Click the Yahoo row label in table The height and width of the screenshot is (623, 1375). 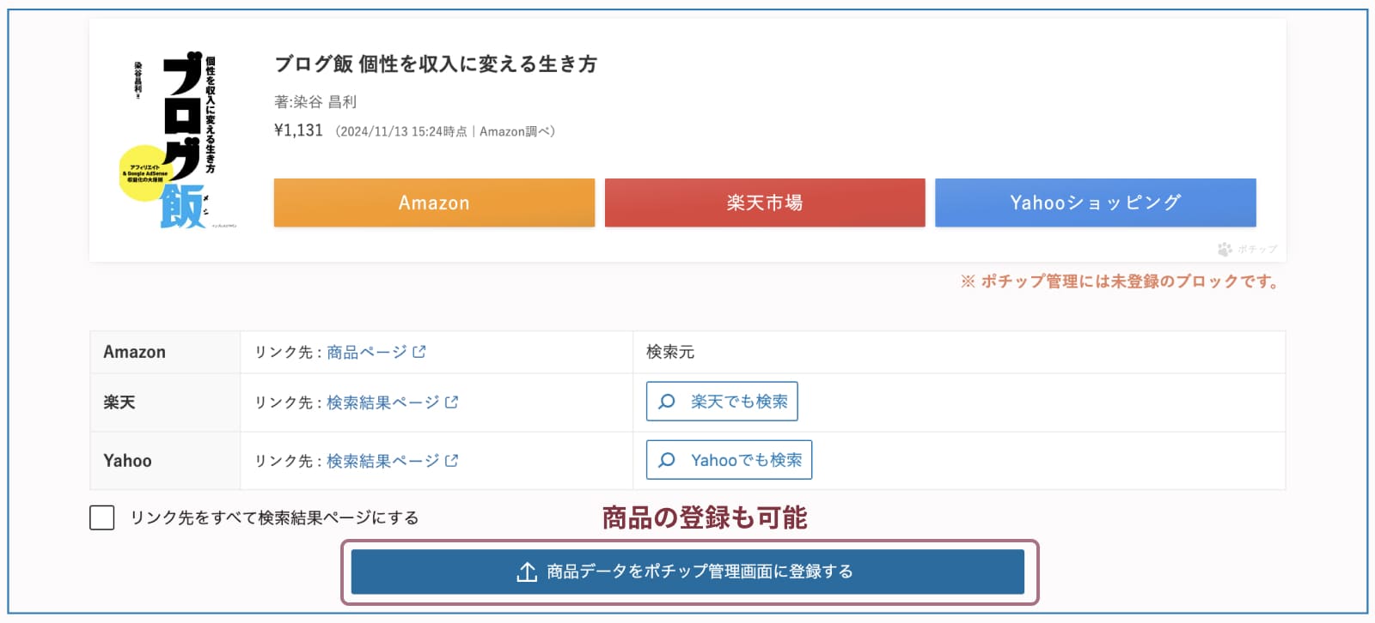click(128, 461)
